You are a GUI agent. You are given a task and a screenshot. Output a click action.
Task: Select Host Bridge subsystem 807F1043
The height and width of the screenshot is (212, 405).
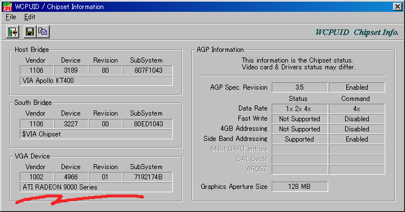point(148,70)
